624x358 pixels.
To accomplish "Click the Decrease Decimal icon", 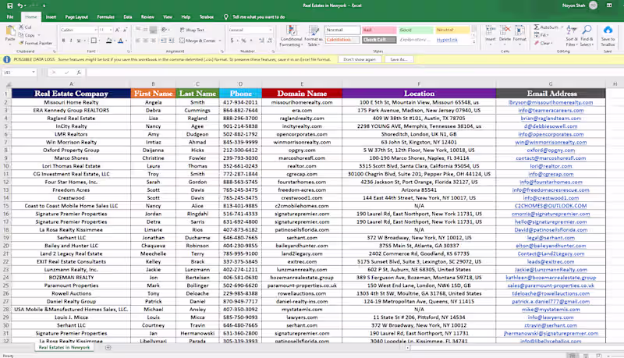I will (x=269, y=41).
